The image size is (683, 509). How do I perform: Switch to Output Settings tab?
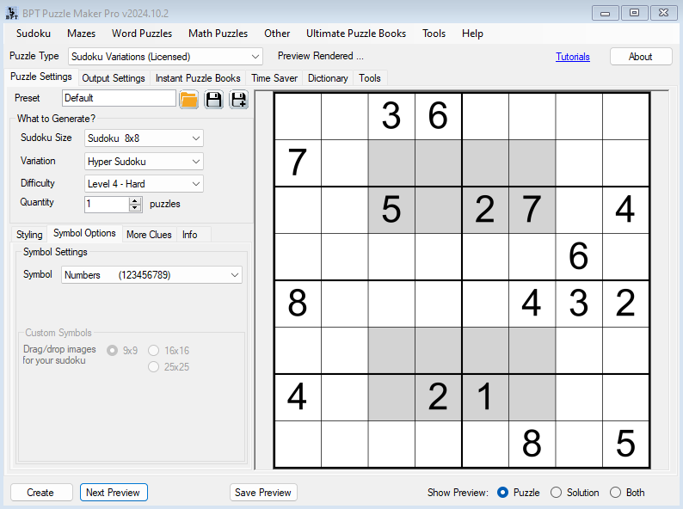pos(114,78)
